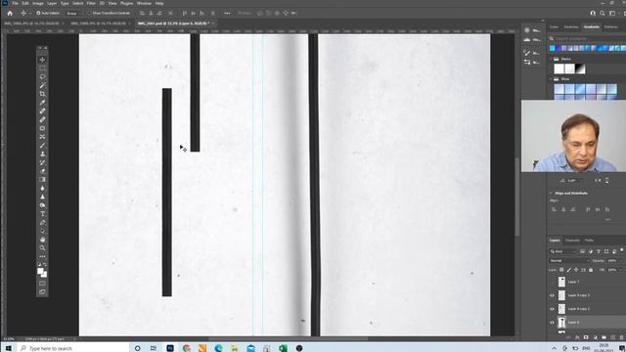Toggle Quick Mask mode
Viewport: 626px width, 352px height.
tap(42, 284)
